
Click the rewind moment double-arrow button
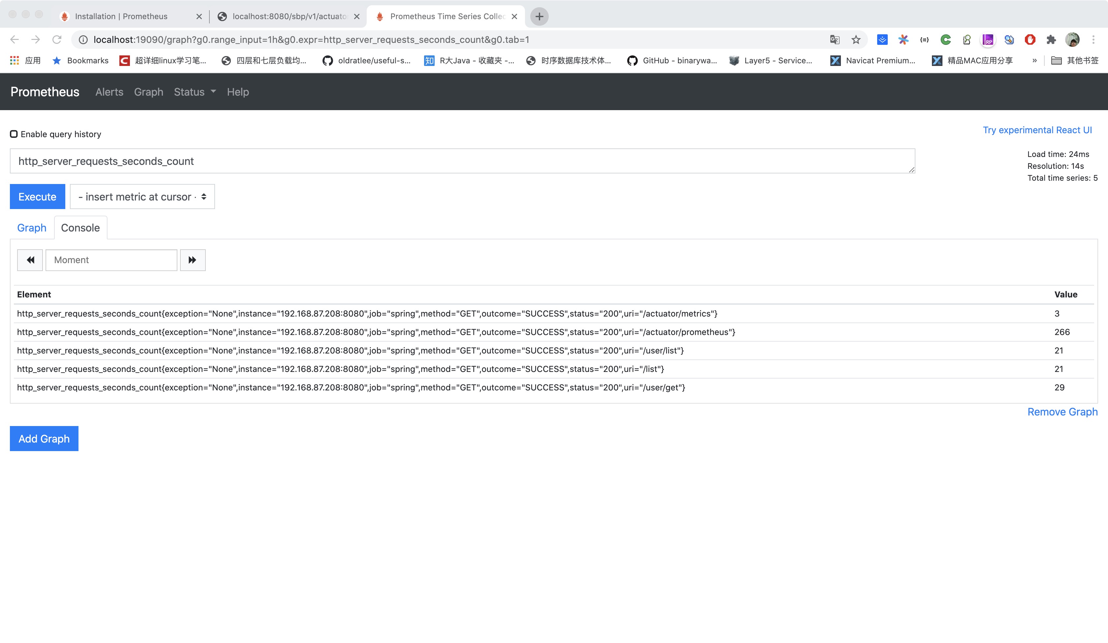coord(30,260)
